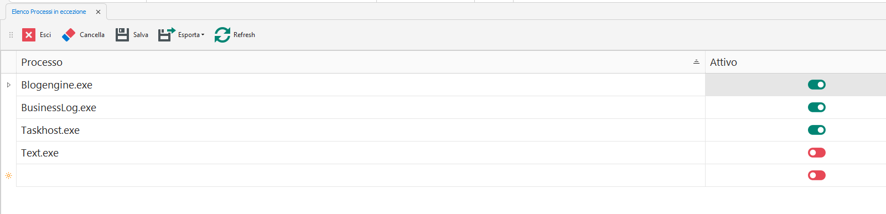Click the toolbar drag handle grip
Screen dimensions: 886x214
[11, 35]
